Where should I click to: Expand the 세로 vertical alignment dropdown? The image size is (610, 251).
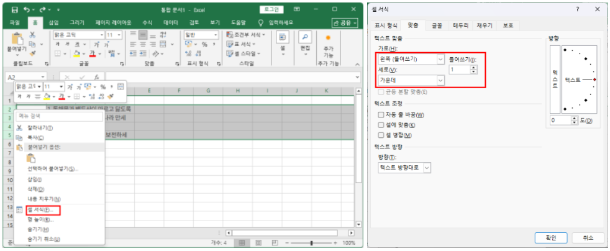pos(411,80)
